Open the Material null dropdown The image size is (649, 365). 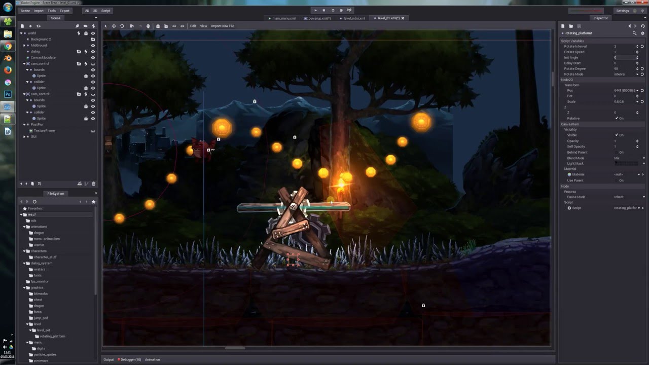tap(627, 174)
